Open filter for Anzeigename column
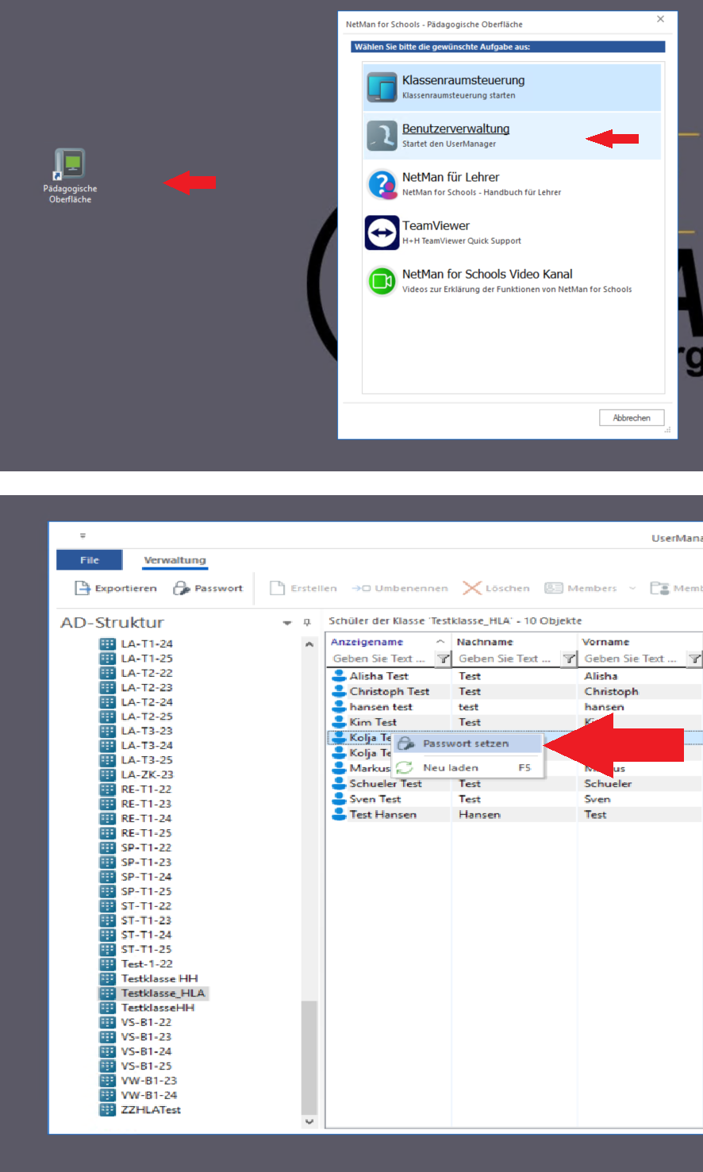Screen dimensions: 703x1172 (x=444, y=659)
